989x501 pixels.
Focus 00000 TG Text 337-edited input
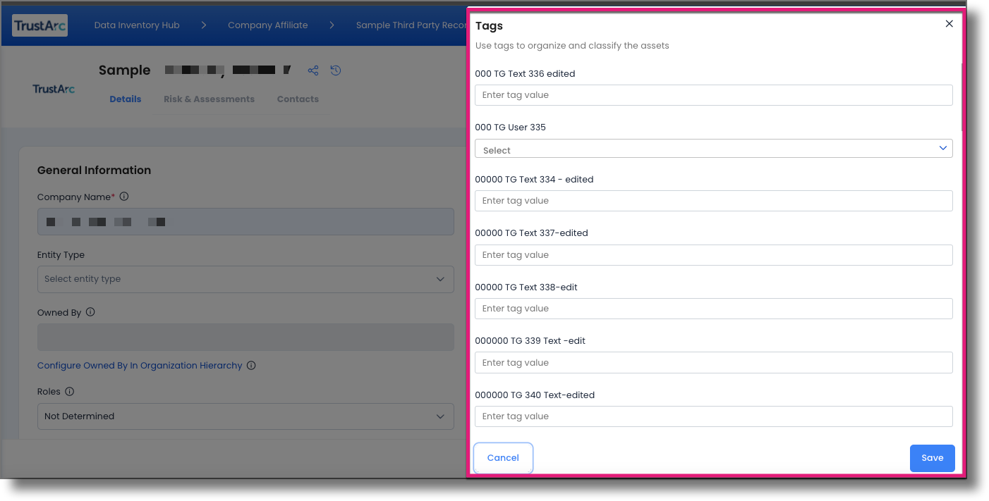click(x=713, y=255)
